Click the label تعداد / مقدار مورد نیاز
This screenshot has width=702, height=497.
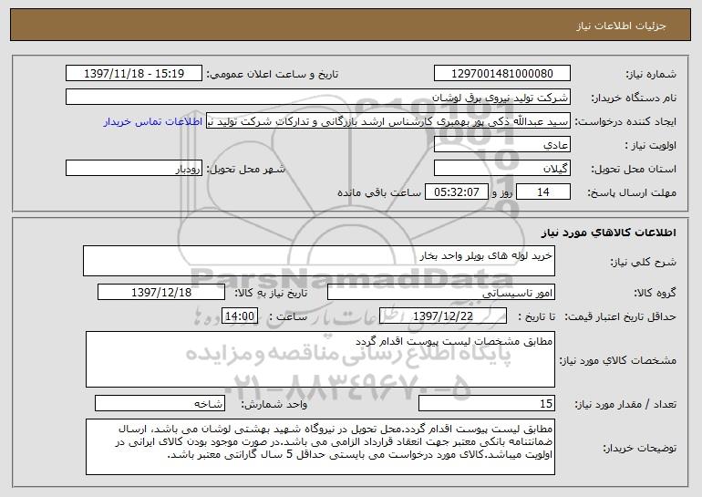(625, 405)
